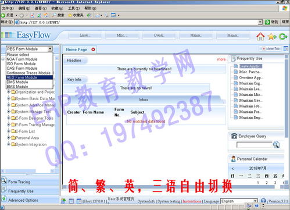Switch to the Home Page tab
This screenshot has width=290, height=210.
[x=77, y=49]
